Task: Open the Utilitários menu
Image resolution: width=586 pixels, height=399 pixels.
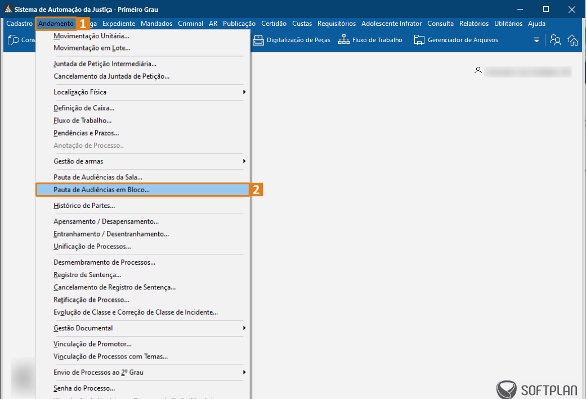Action: coord(508,24)
